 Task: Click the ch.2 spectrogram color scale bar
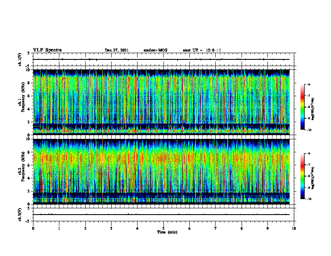(302, 176)
